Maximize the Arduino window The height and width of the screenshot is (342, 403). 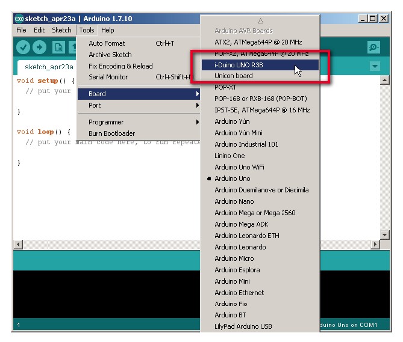373,19
